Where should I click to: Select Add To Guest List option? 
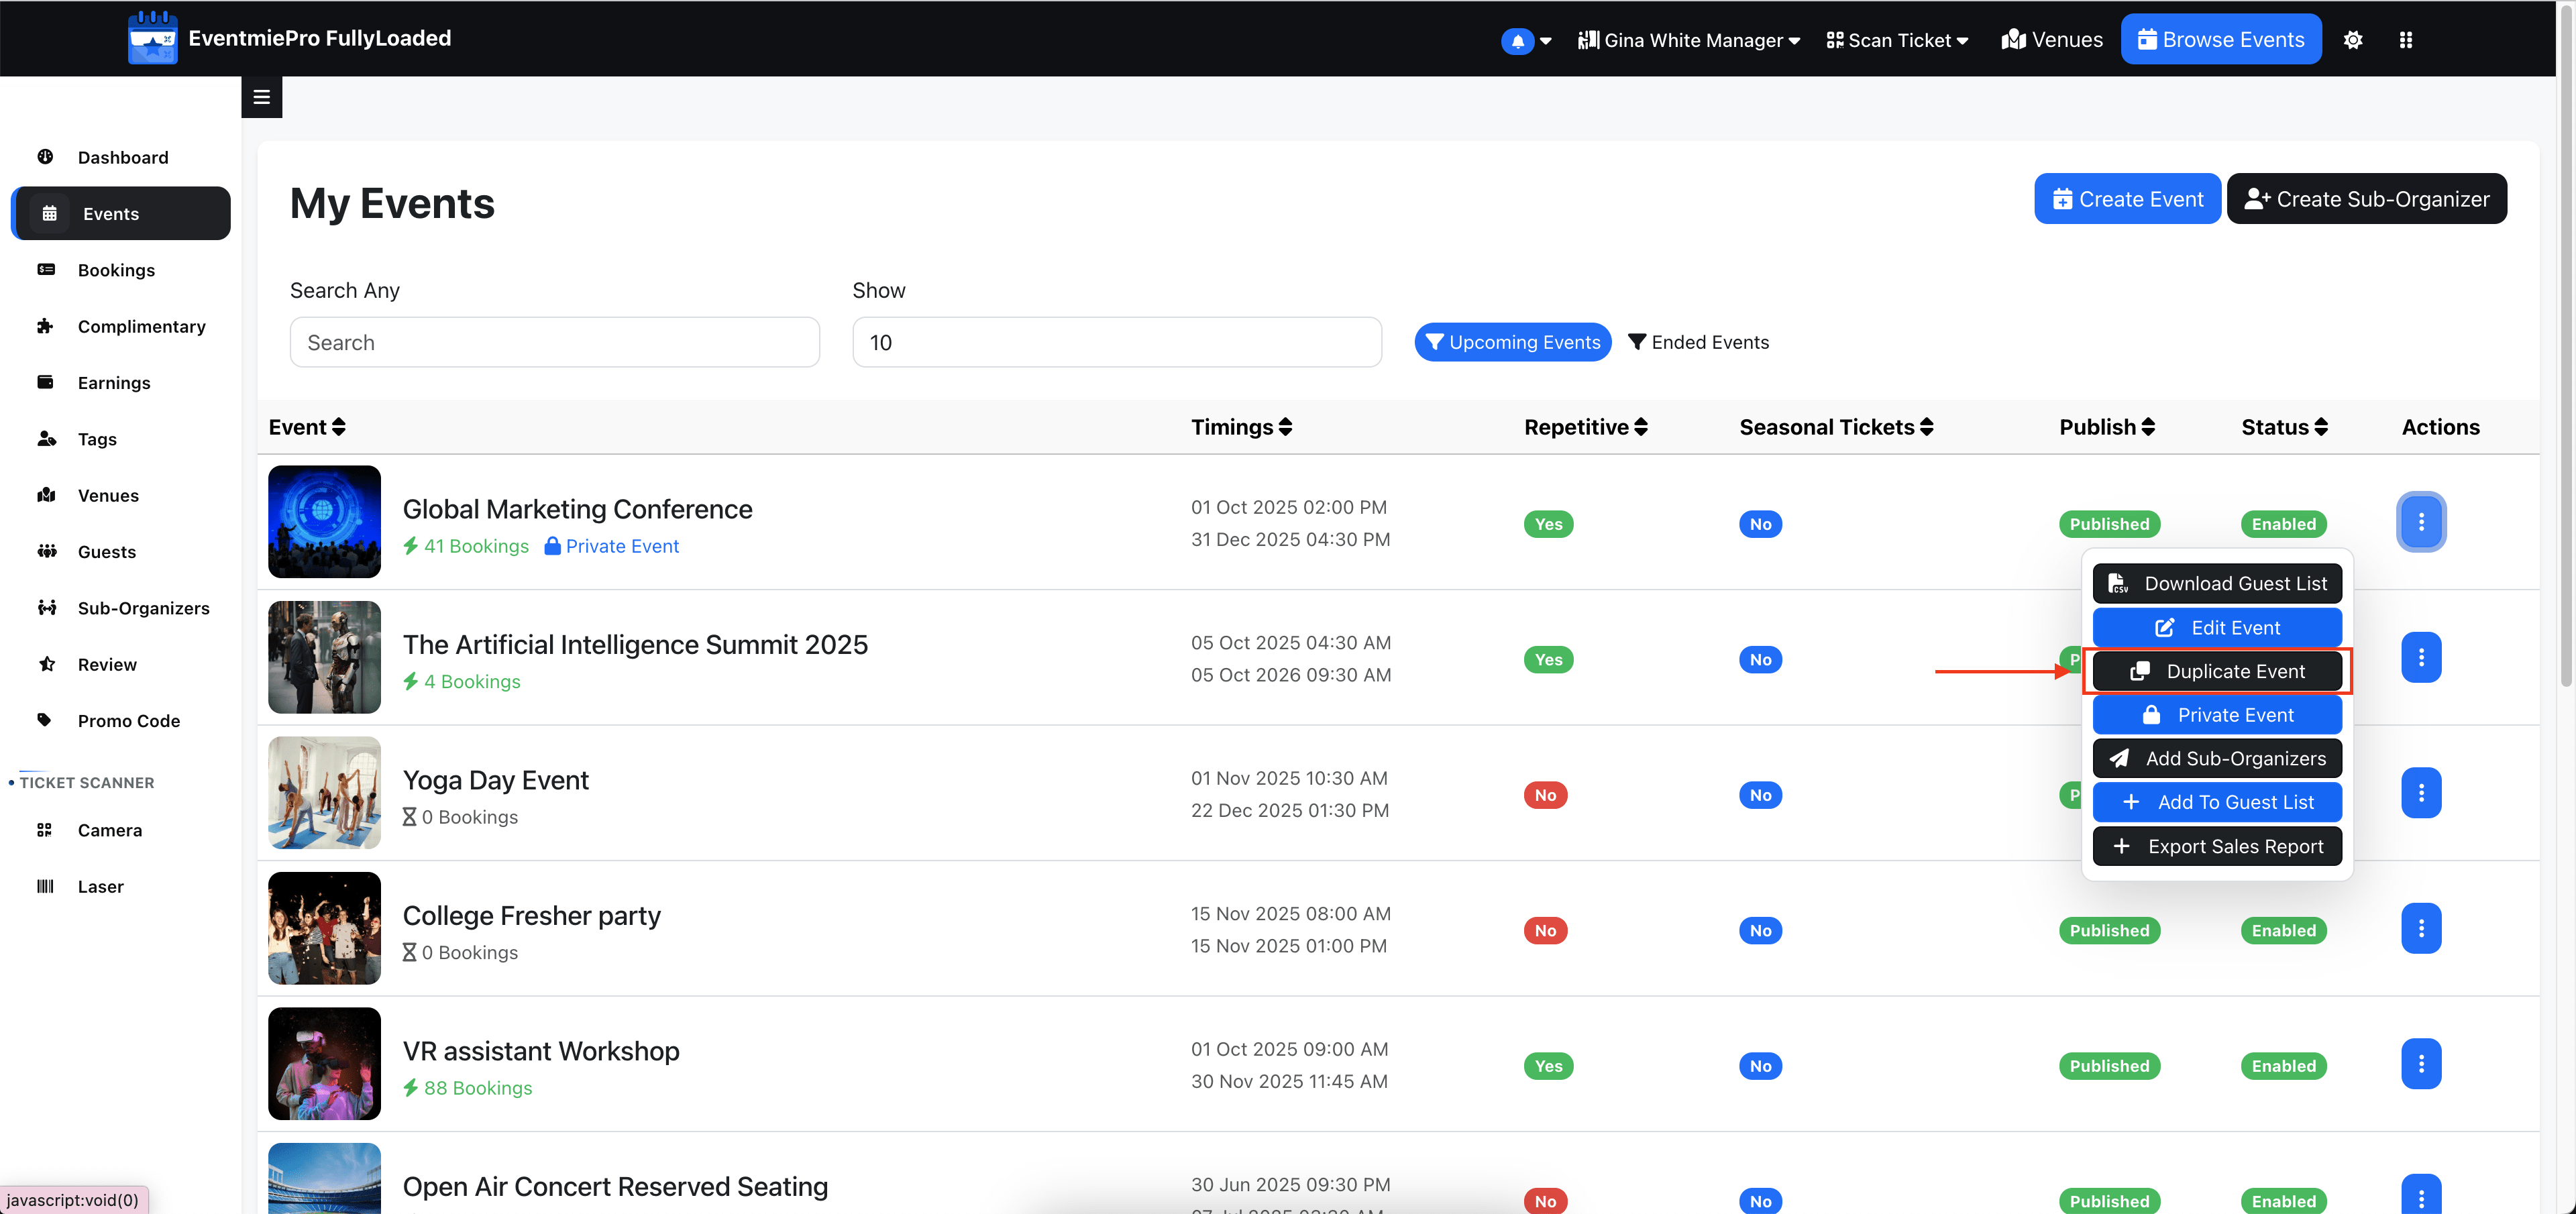2217,802
